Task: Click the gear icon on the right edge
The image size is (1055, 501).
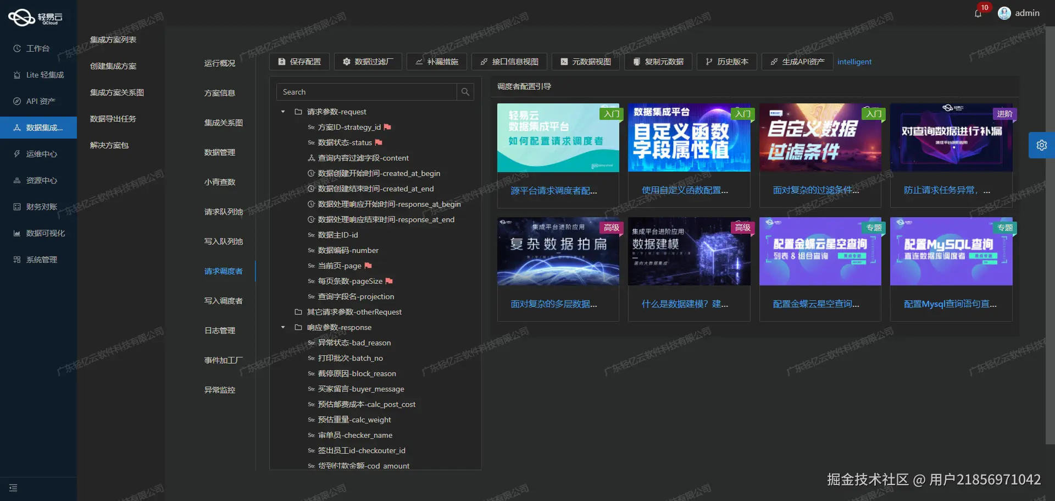Action: click(x=1042, y=145)
